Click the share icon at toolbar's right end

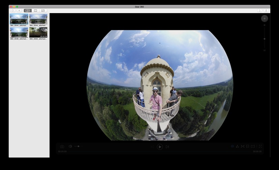[x=266, y=11]
